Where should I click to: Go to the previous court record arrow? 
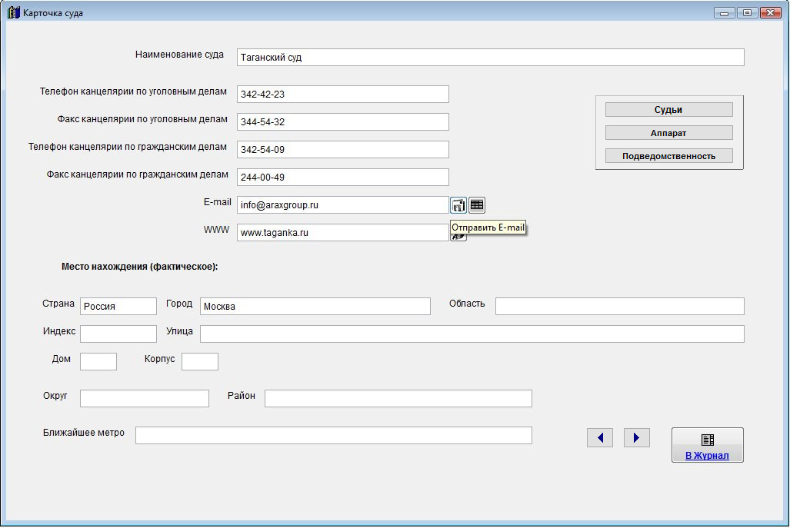click(599, 438)
